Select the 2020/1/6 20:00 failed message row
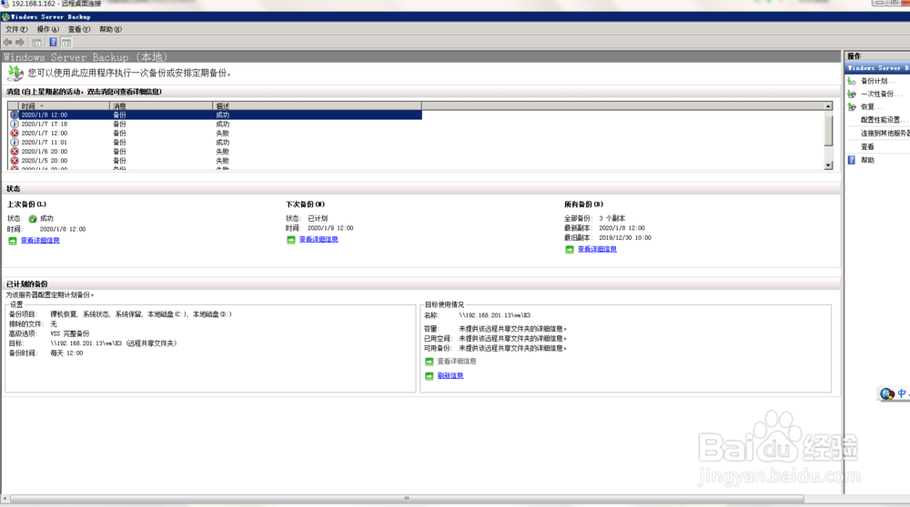The height and width of the screenshot is (507, 910). [x=215, y=151]
